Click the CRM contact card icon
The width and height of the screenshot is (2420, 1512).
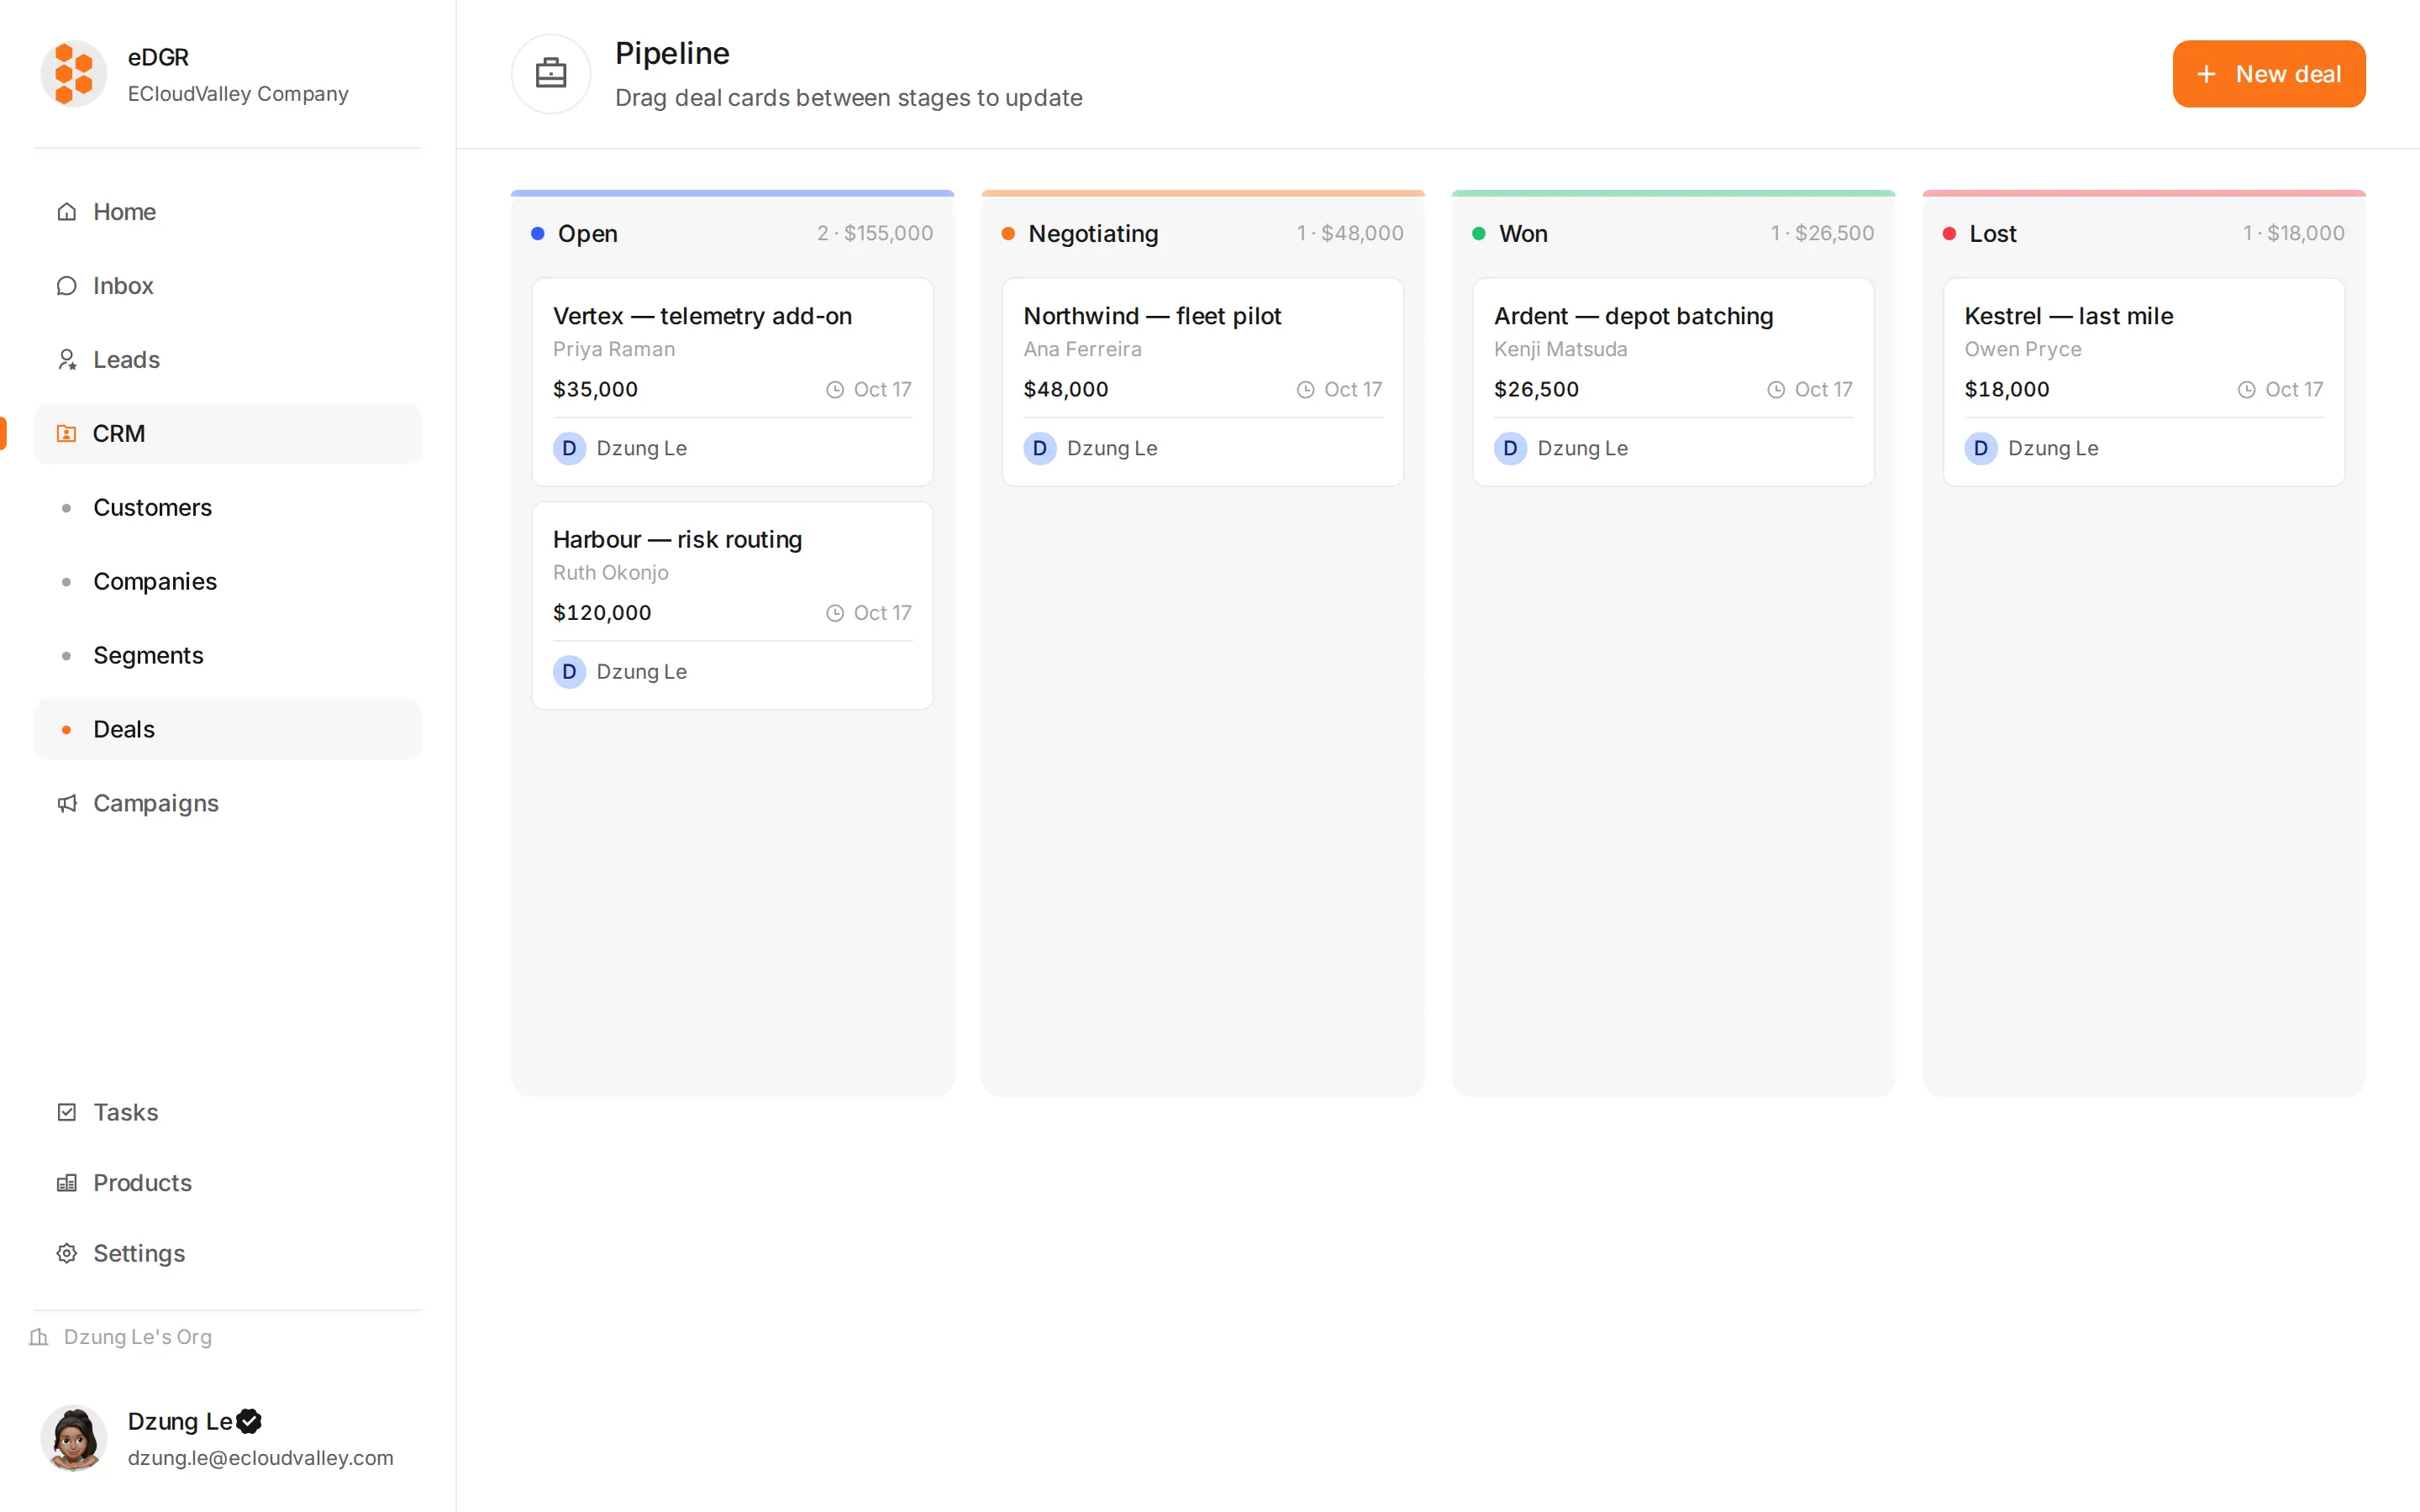tap(67, 434)
